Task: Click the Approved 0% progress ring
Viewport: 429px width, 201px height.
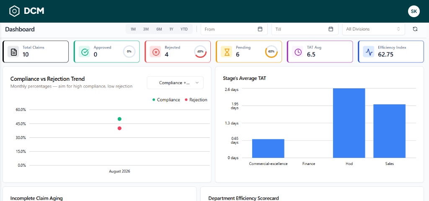Action: point(129,52)
